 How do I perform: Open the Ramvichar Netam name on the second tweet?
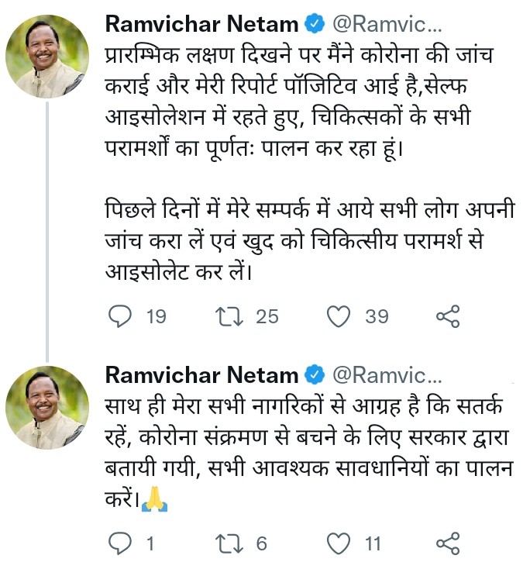tap(201, 375)
